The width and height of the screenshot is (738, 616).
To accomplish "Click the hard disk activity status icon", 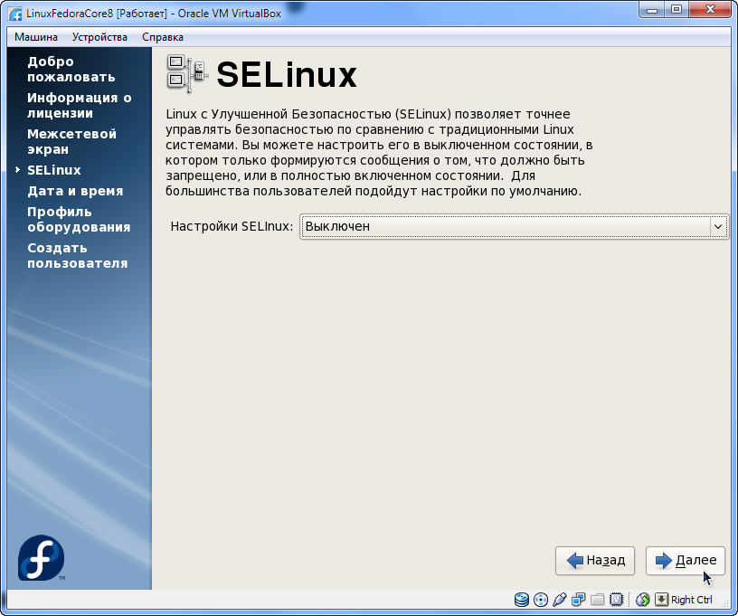I will [522, 600].
